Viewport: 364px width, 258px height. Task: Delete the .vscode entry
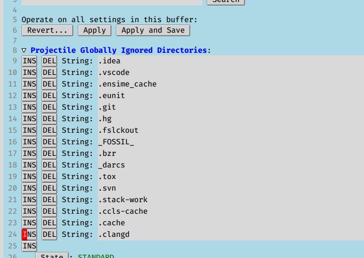tap(49, 73)
